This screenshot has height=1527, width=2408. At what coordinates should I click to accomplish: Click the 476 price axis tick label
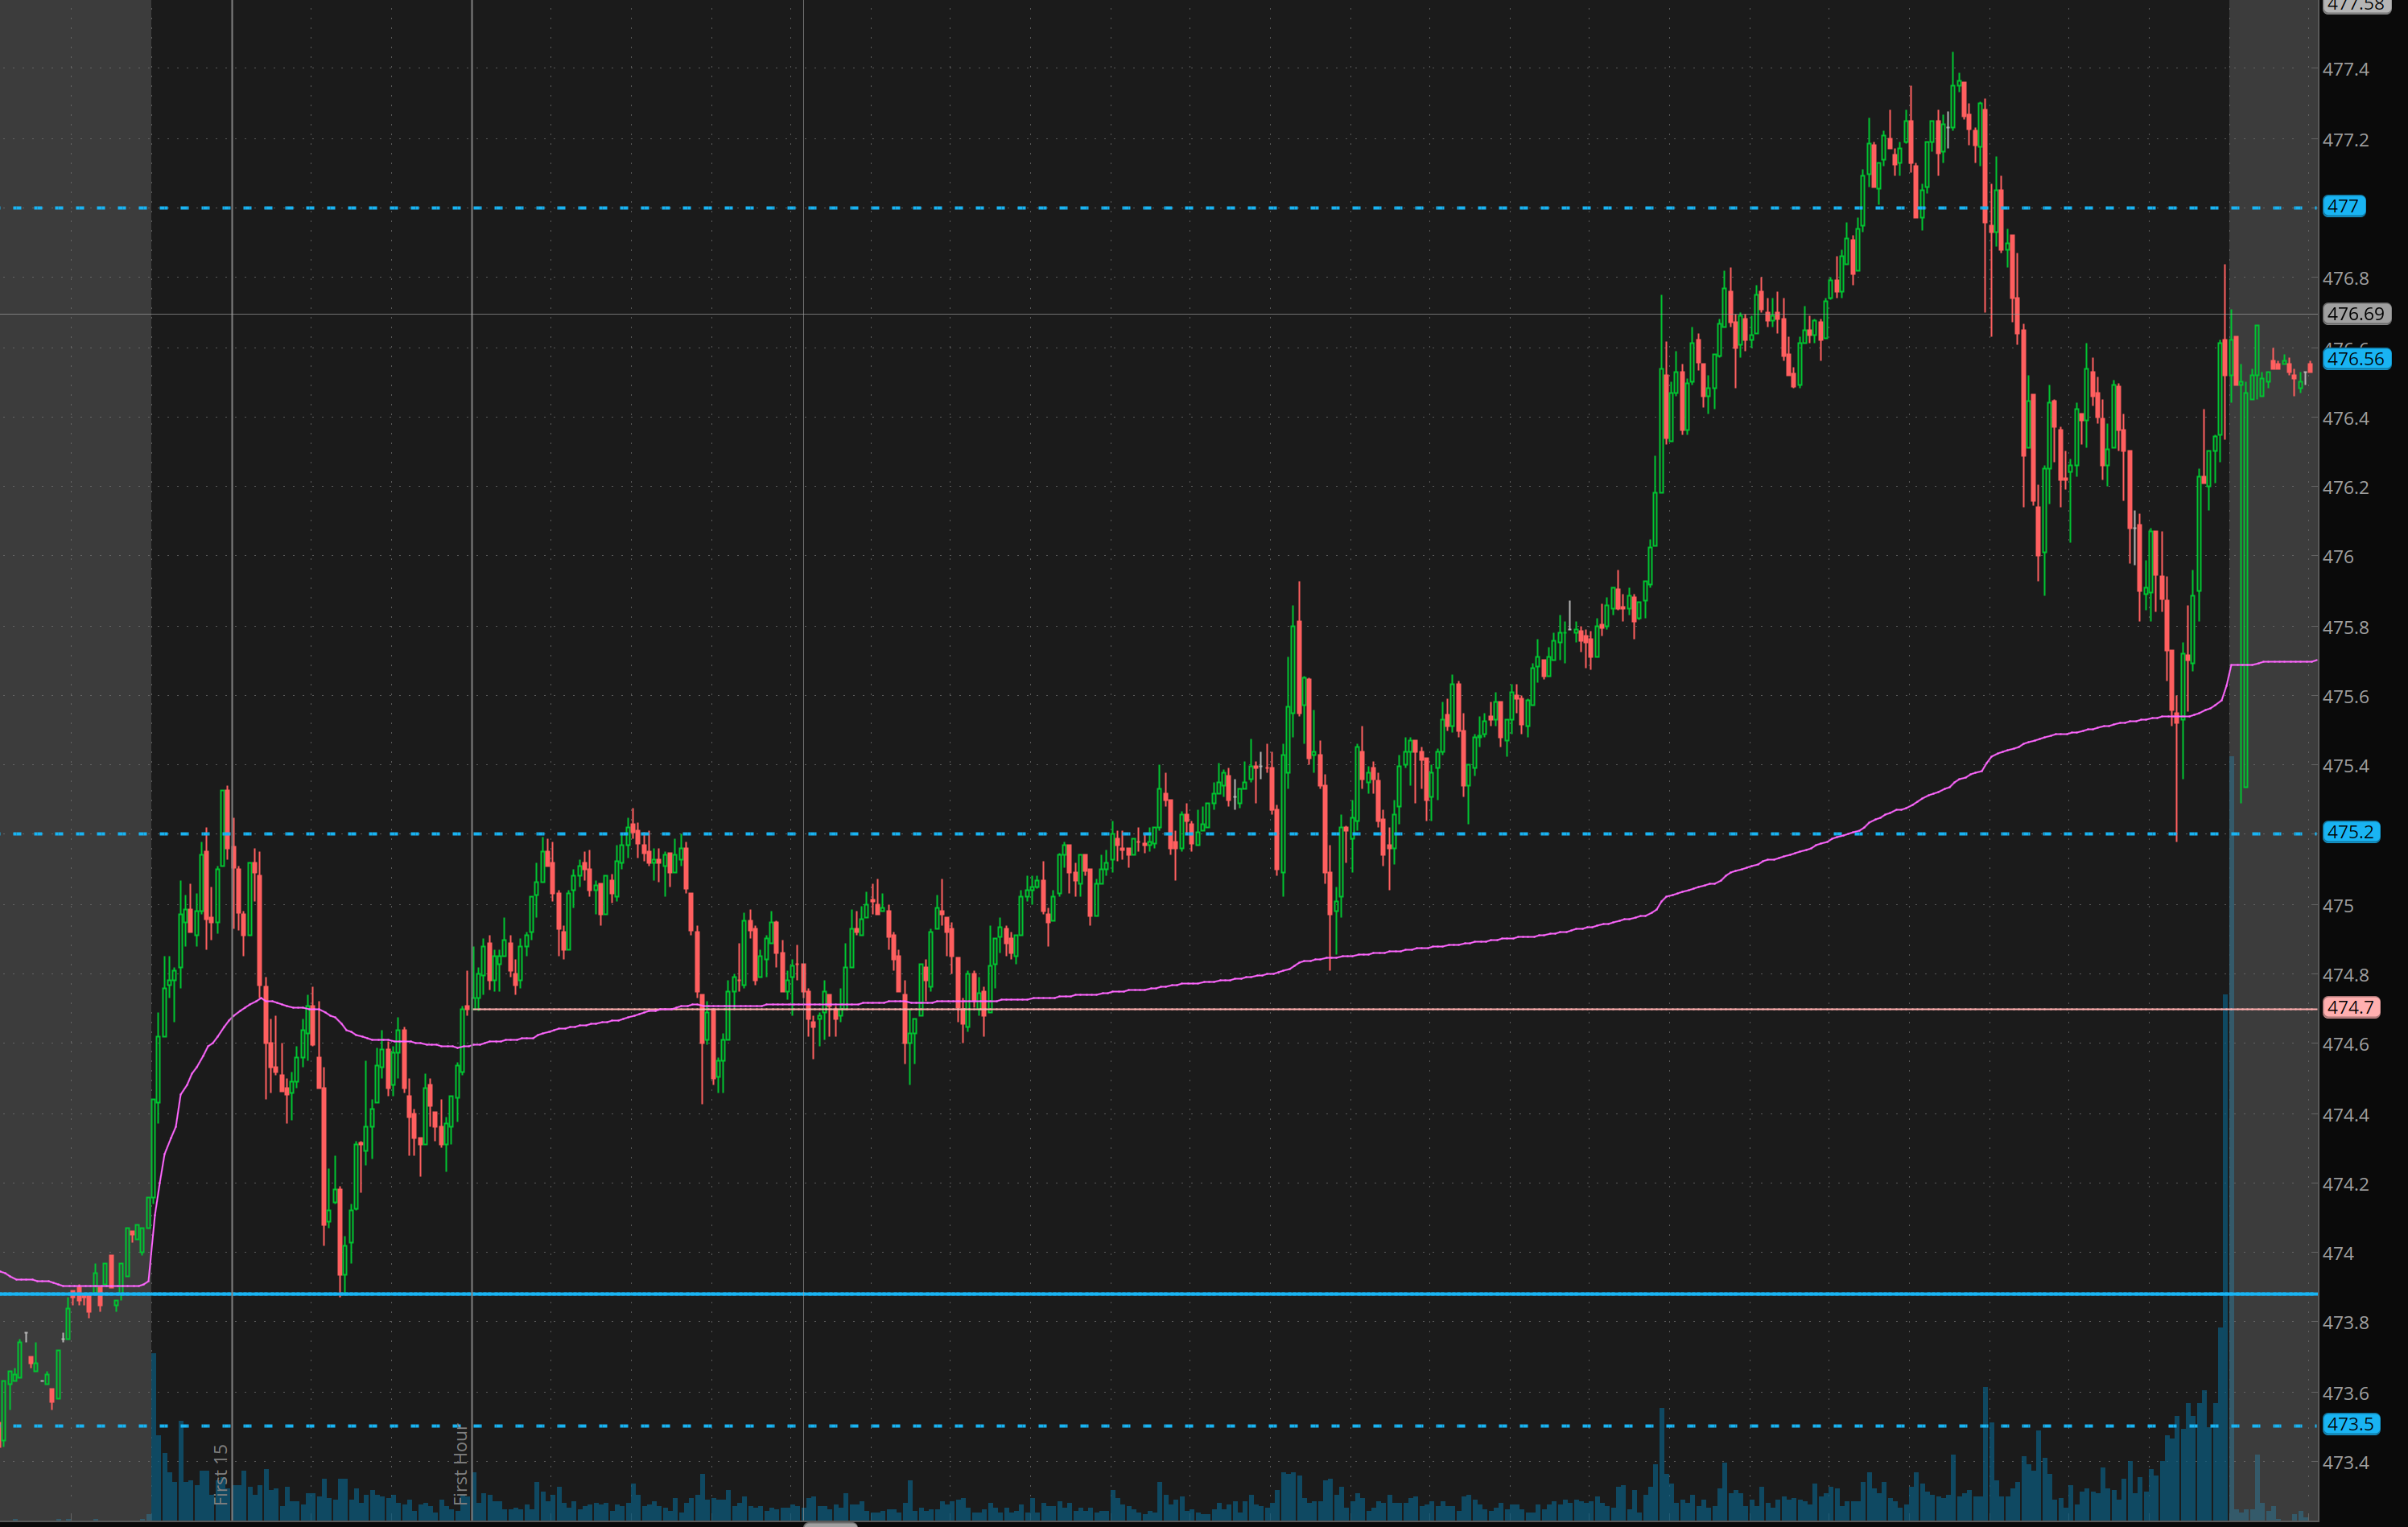[2338, 558]
